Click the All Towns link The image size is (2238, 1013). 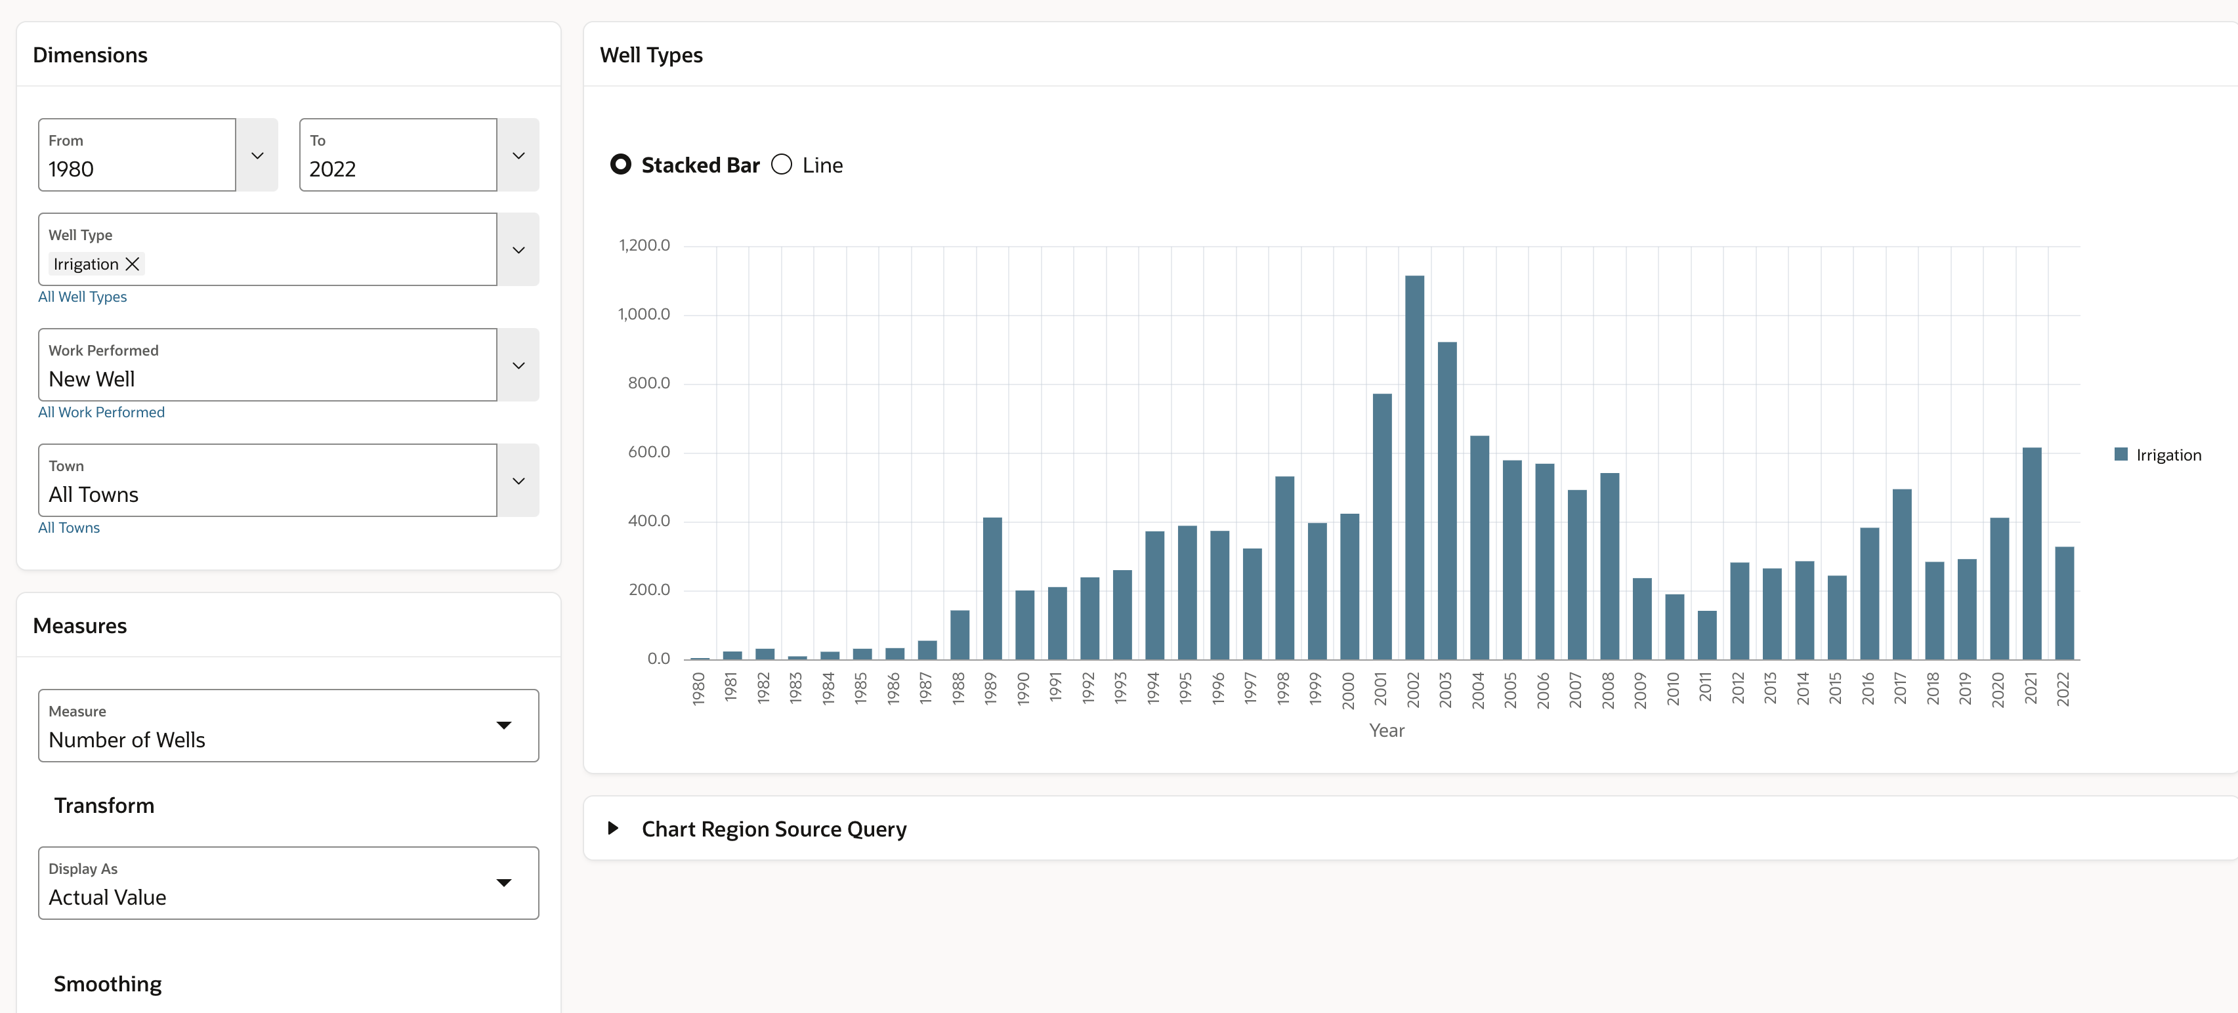pos(69,528)
